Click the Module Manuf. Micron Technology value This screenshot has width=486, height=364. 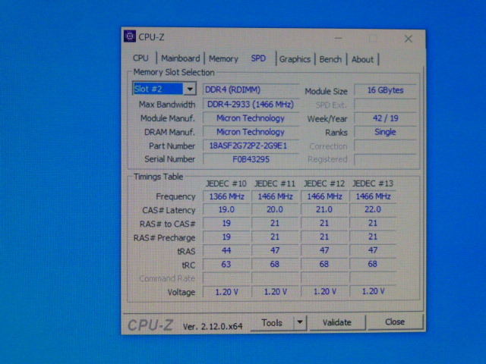pos(251,118)
